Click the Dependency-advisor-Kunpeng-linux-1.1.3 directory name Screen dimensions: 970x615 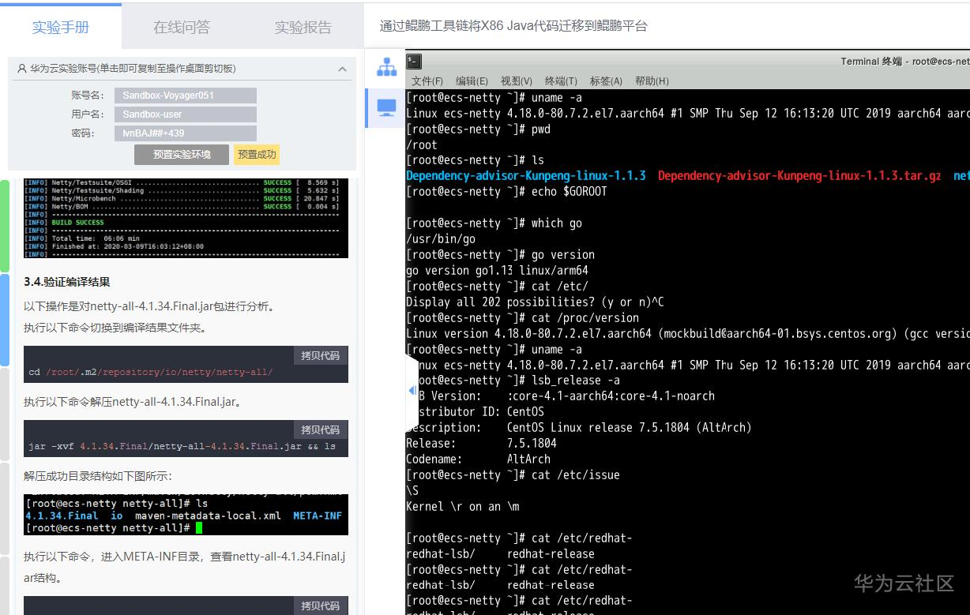(526, 176)
